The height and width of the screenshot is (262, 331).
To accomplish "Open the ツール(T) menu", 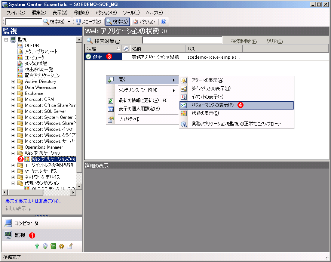I will coord(131,13).
